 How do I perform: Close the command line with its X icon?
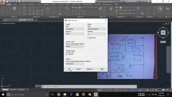click(x=37, y=86)
